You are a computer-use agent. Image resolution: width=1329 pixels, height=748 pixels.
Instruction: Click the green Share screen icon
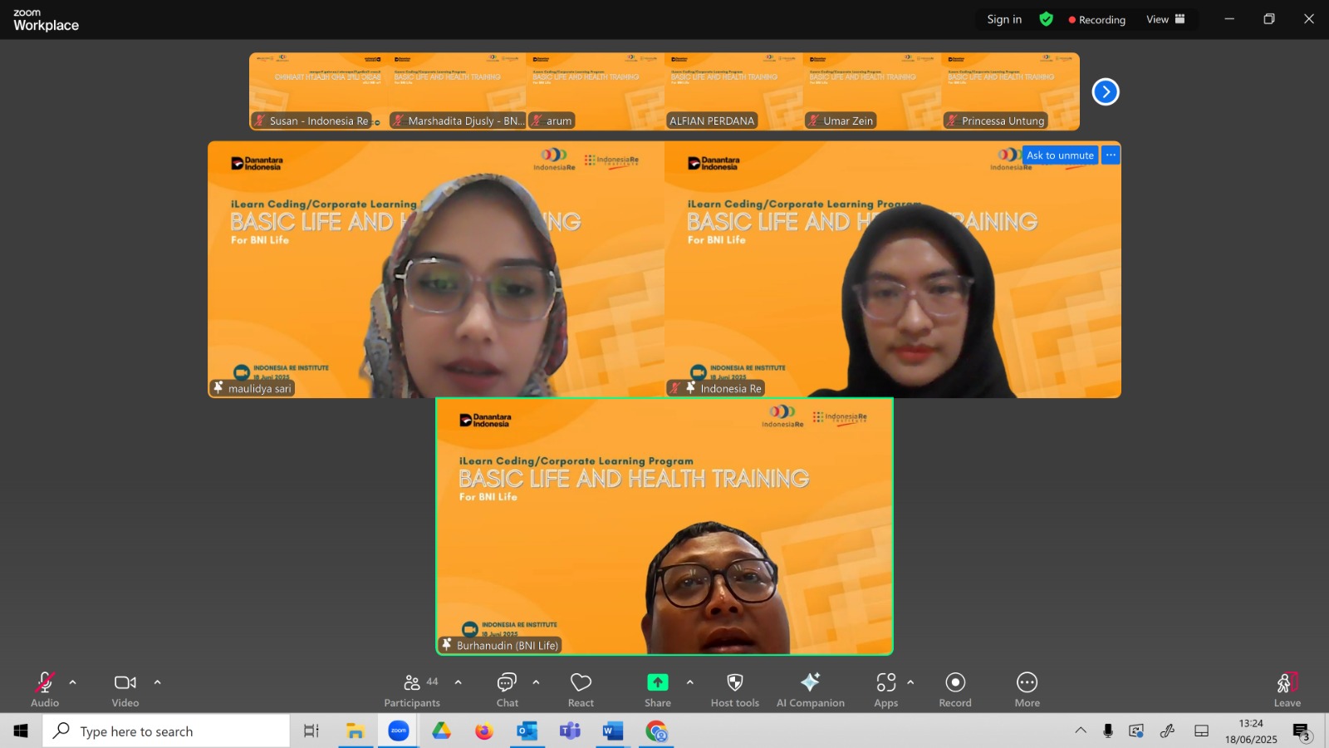tap(657, 682)
